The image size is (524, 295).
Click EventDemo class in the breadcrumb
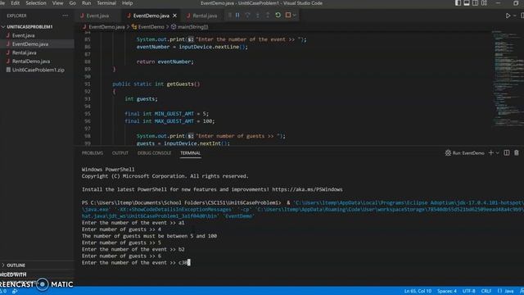tap(151, 27)
